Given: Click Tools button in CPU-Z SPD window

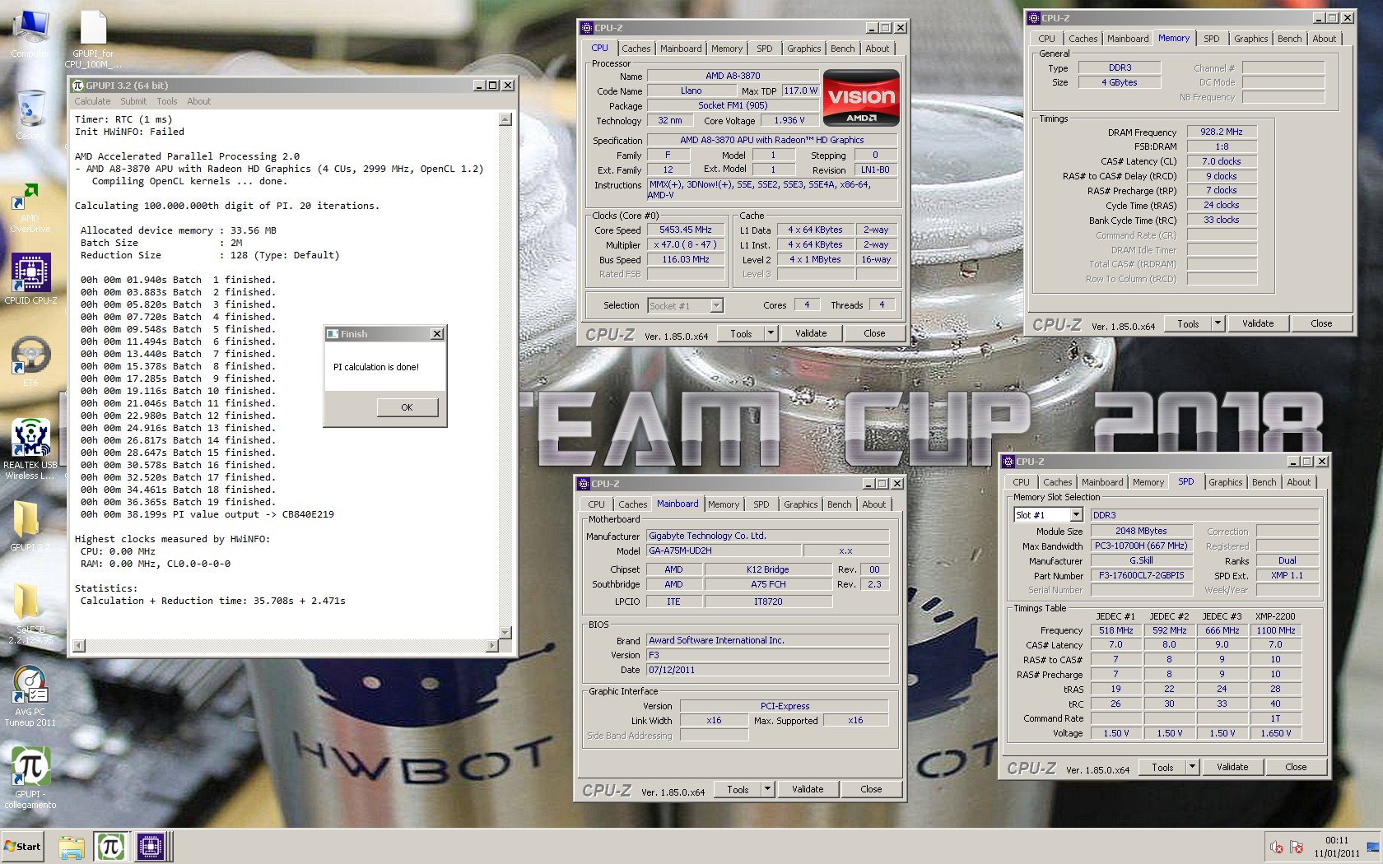Looking at the screenshot, I should click(1162, 767).
